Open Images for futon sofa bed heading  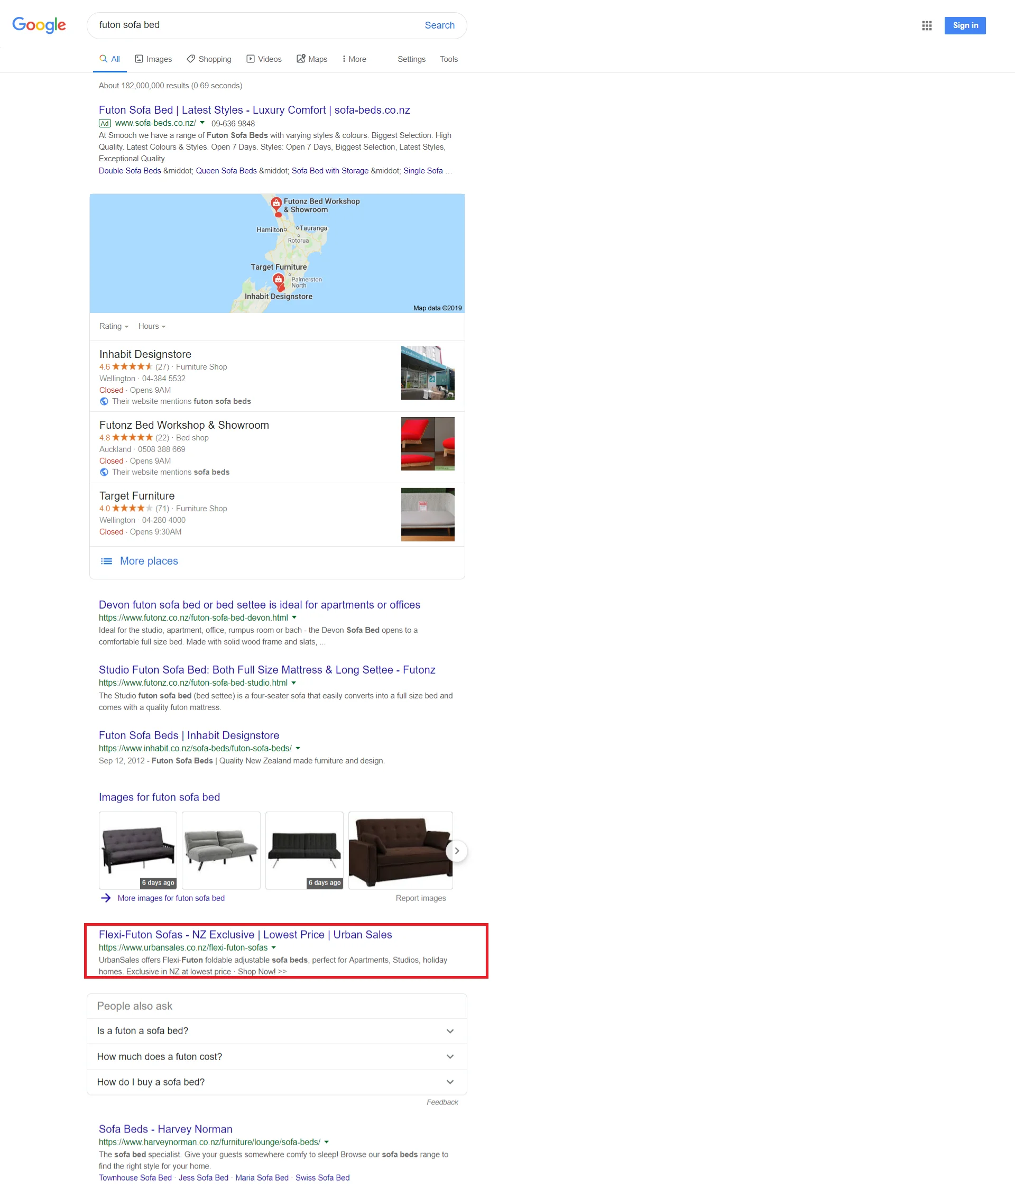159,797
